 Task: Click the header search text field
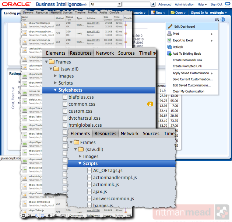136,4
